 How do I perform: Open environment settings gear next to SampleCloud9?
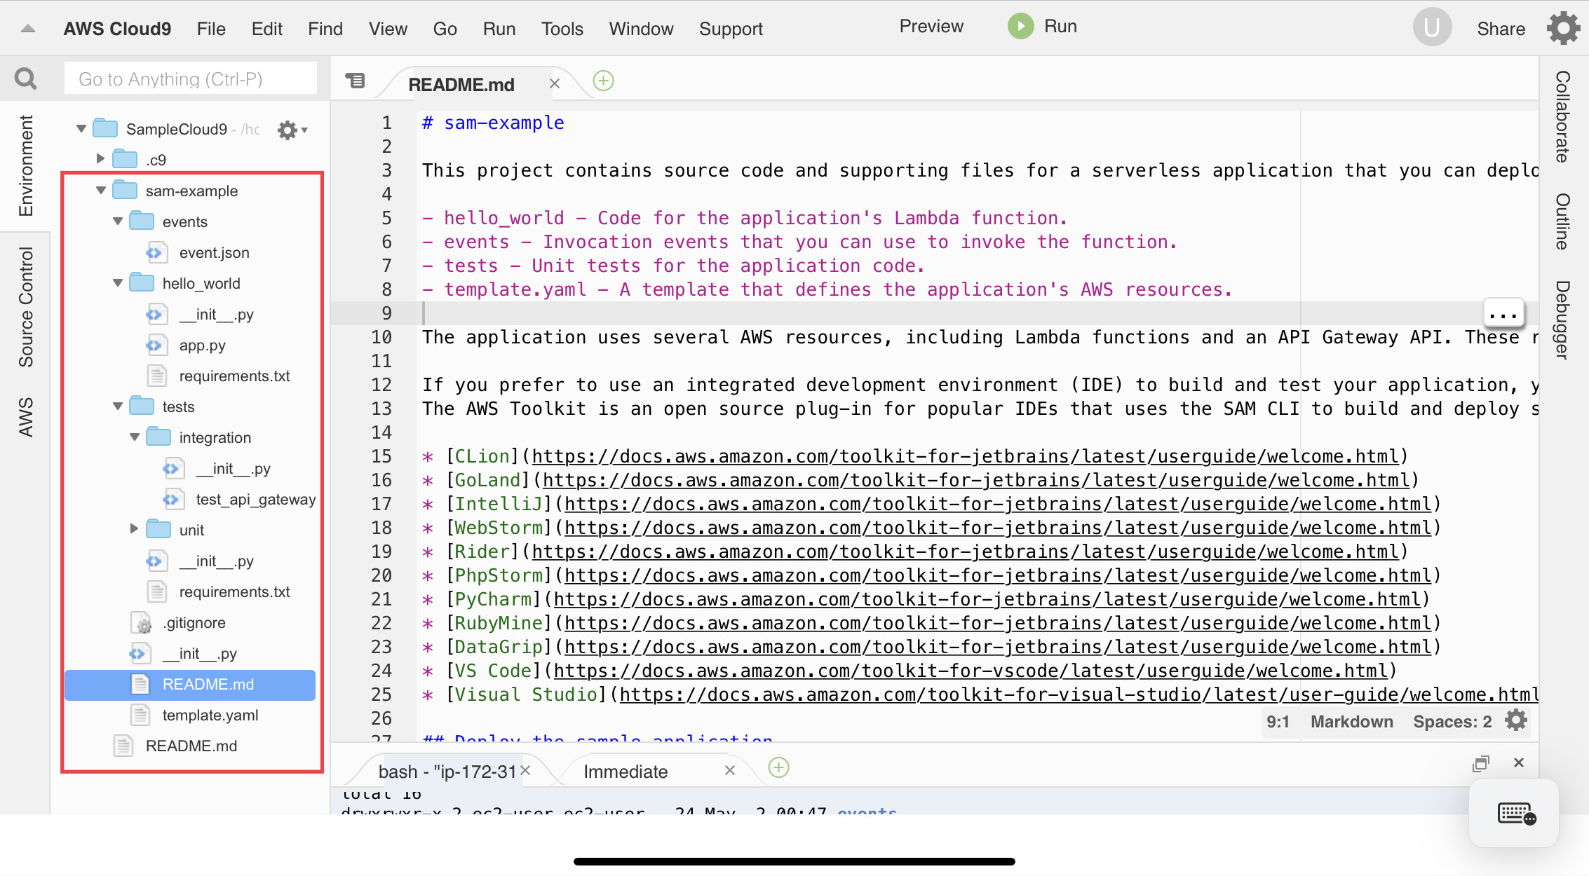pyautogui.click(x=288, y=130)
